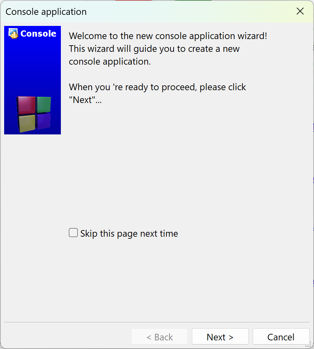Click the "When you're ready to proceed" line
This screenshot has width=314, height=349.
[157, 87]
